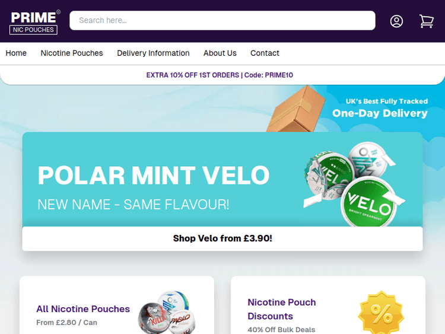This screenshot has height=334, width=445.
Task: Open Delivery Information page
Action: pos(153,53)
